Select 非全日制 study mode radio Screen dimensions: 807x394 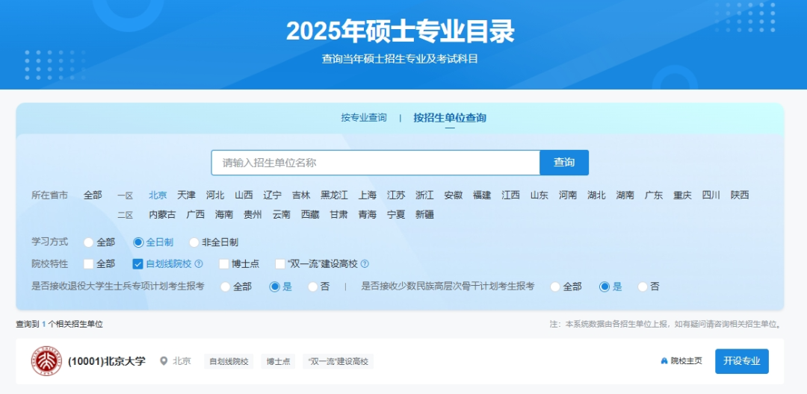tap(194, 243)
